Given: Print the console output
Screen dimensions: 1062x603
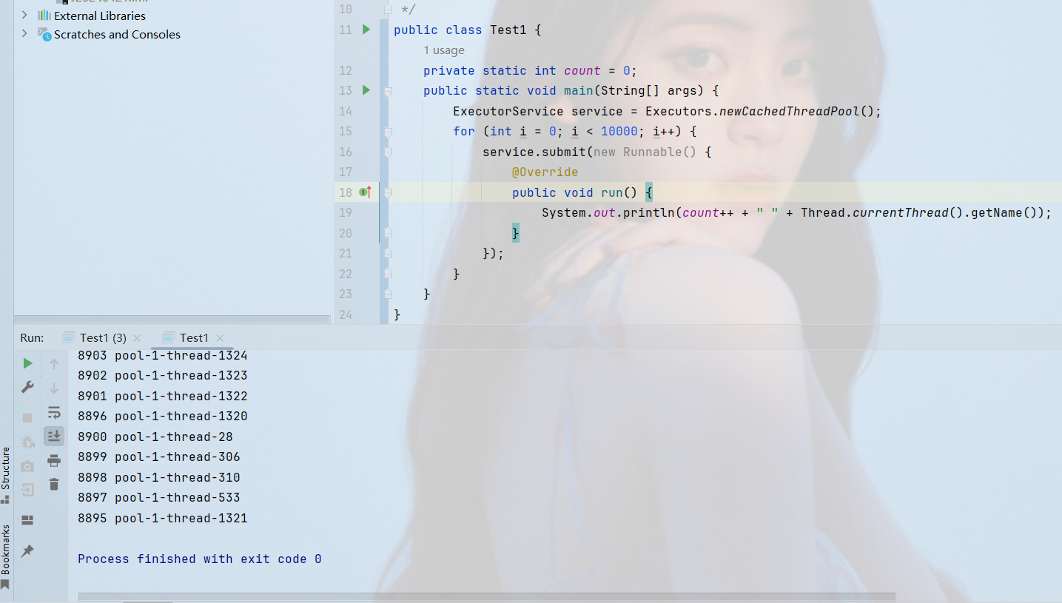Looking at the screenshot, I should point(54,461).
